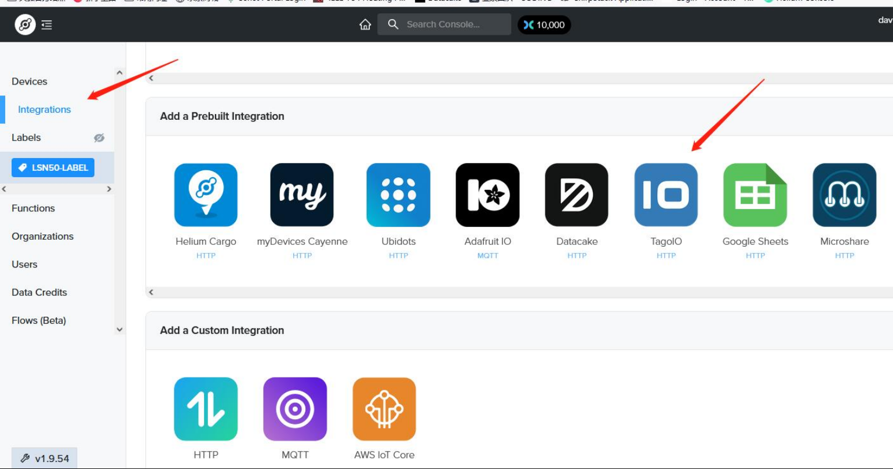893x469 pixels.
Task: Click the labels list scroll-left arrow
Action: click(4, 189)
